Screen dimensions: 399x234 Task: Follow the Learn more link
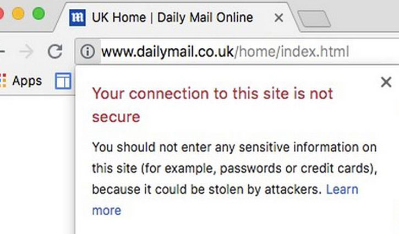coord(225,200)
